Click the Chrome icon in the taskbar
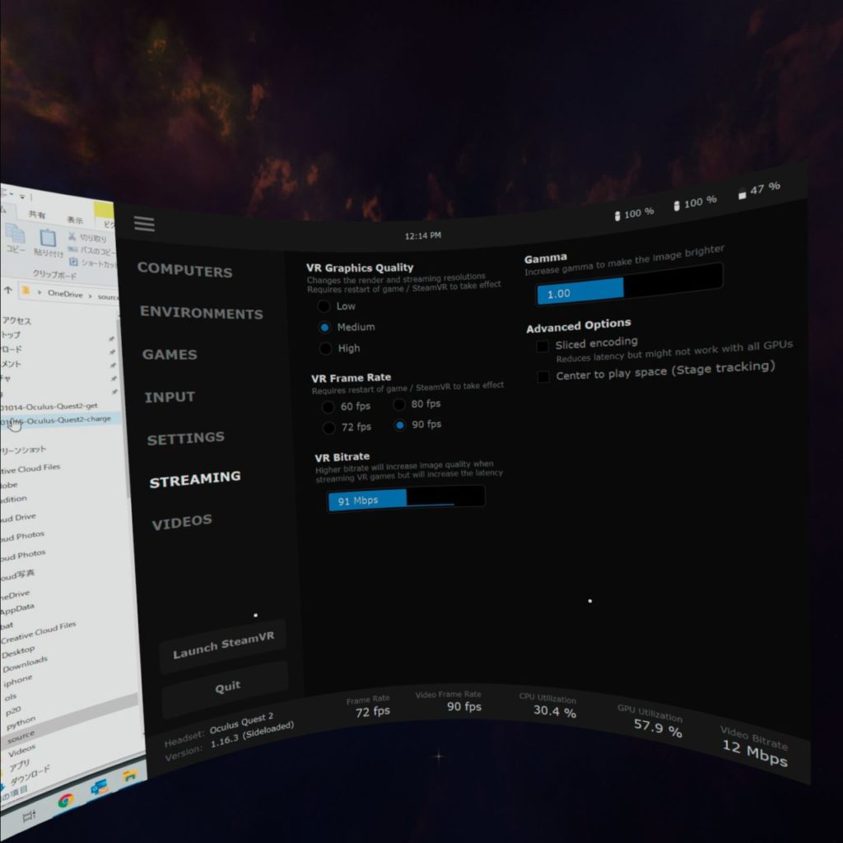The width and height of the screenshot is (843, 843). (x=66, y=800)
